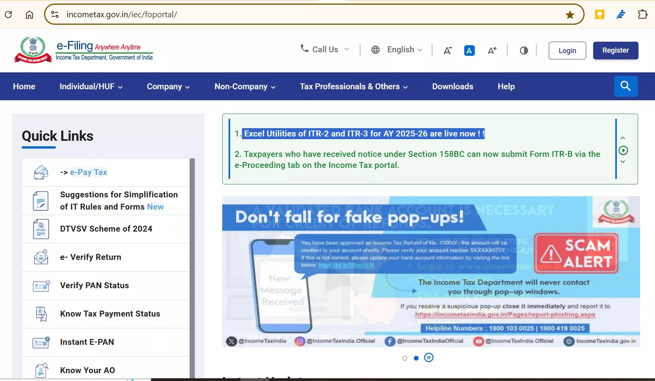Click the blue search magnifier icon
The height and width of the screenshot is (381, 655).
(625, 86)
